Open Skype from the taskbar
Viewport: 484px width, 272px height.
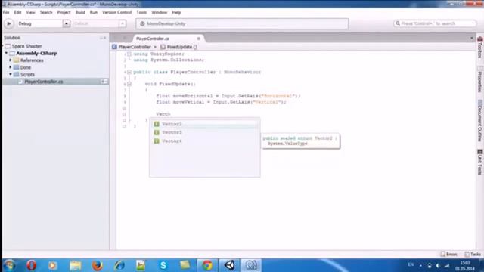pos(163,265)
